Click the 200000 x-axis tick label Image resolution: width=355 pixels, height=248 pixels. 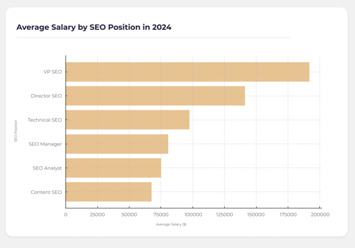pyautogui.click(x=320, y=215)
